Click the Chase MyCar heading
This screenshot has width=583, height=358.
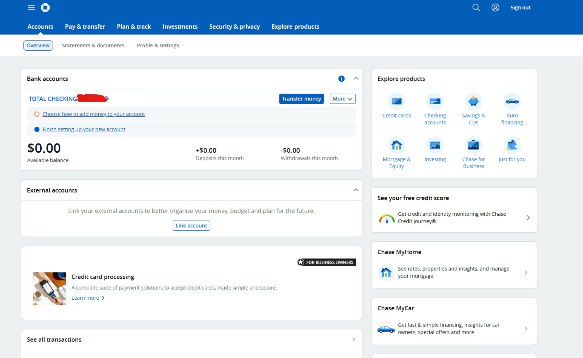coord(396,308)
